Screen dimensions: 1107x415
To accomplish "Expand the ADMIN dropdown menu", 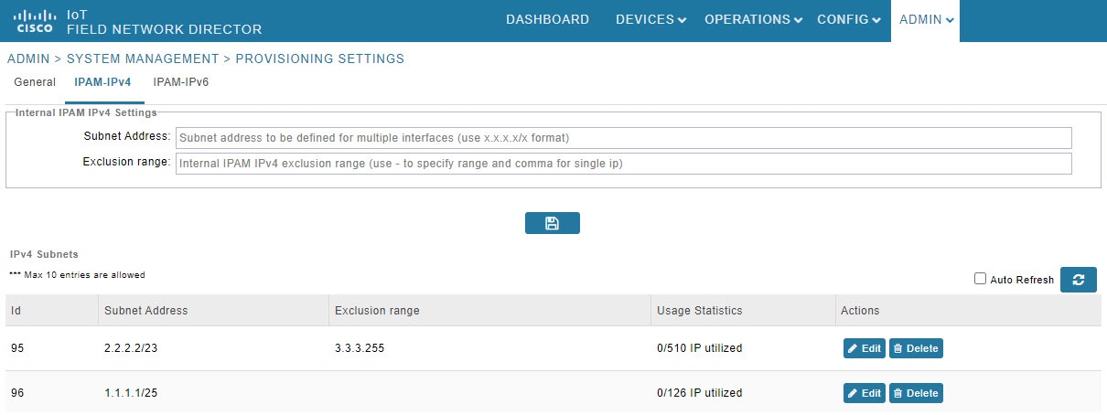I will [x=925, y=19].
